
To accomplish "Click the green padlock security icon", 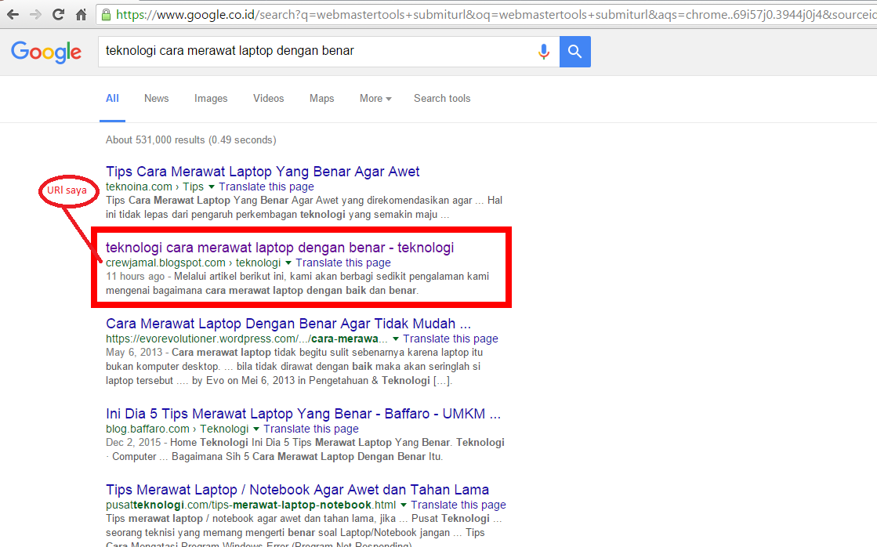I will click(107, 15).
